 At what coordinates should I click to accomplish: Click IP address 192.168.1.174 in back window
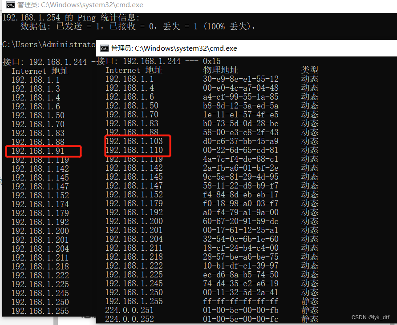tap(40, 205)
